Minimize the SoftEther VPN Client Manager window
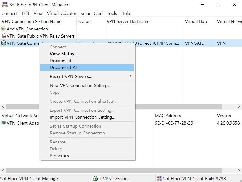The image size is (242, 182). [x=202, y=4]
